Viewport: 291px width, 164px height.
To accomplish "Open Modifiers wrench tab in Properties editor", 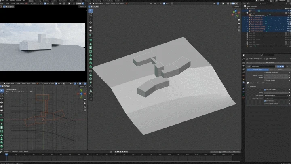I will [243, 82].
